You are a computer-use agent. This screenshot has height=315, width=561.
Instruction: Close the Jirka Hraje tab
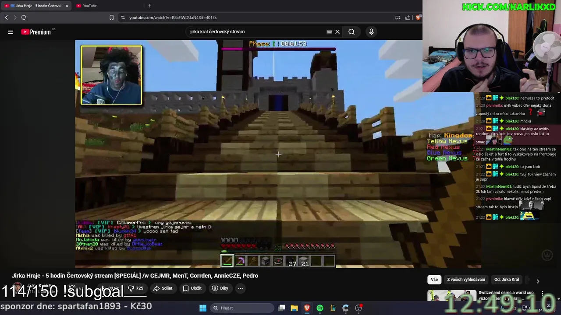click(67, 6)
